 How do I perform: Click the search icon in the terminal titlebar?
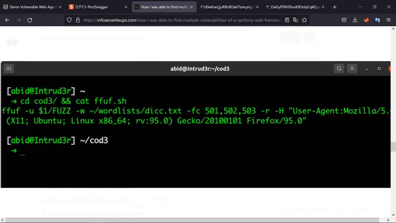[x=339, y=68]
